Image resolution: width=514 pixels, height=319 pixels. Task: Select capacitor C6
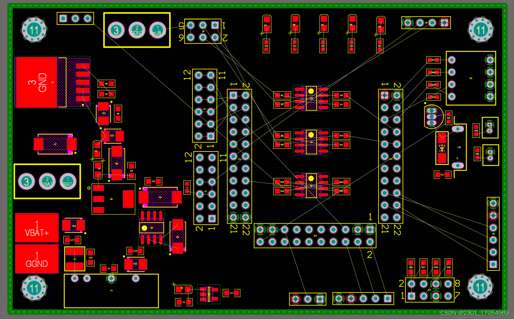(x=160, y=197)
